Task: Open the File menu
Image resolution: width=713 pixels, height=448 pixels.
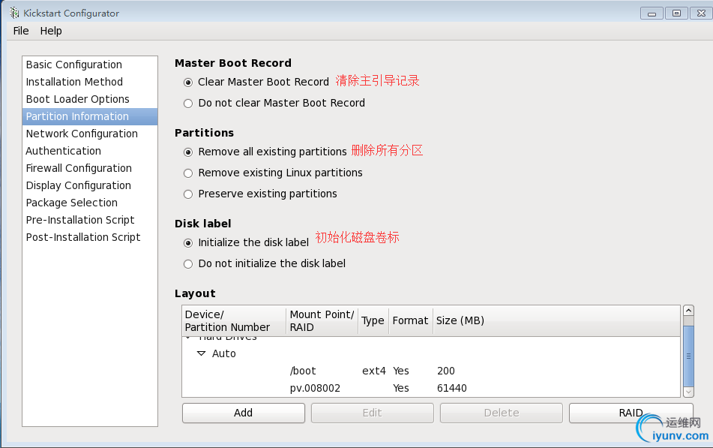Action: pyautogui.click(x=21, y=31)
